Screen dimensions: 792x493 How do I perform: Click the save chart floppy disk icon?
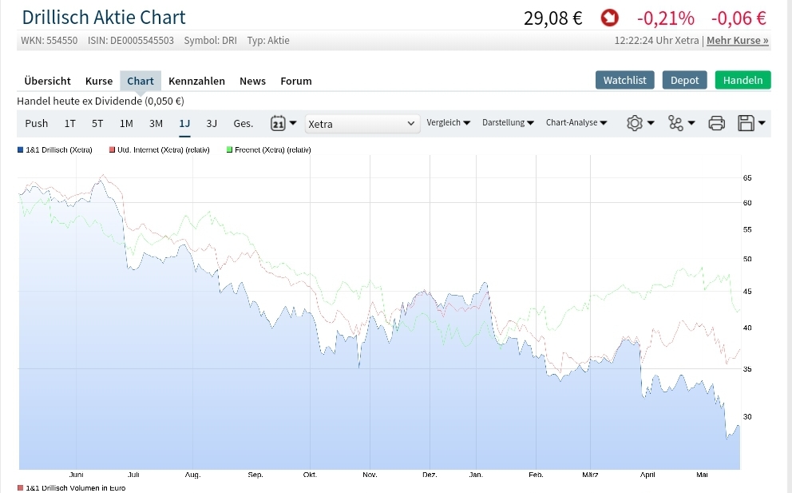tap(751, 123)
